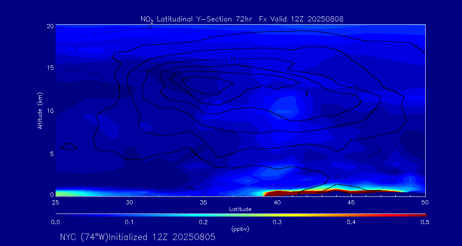The height and width of the screenshot is (246, 462).
Task: Click the Latitude x-axis label
Action: [x=240, y=209]
